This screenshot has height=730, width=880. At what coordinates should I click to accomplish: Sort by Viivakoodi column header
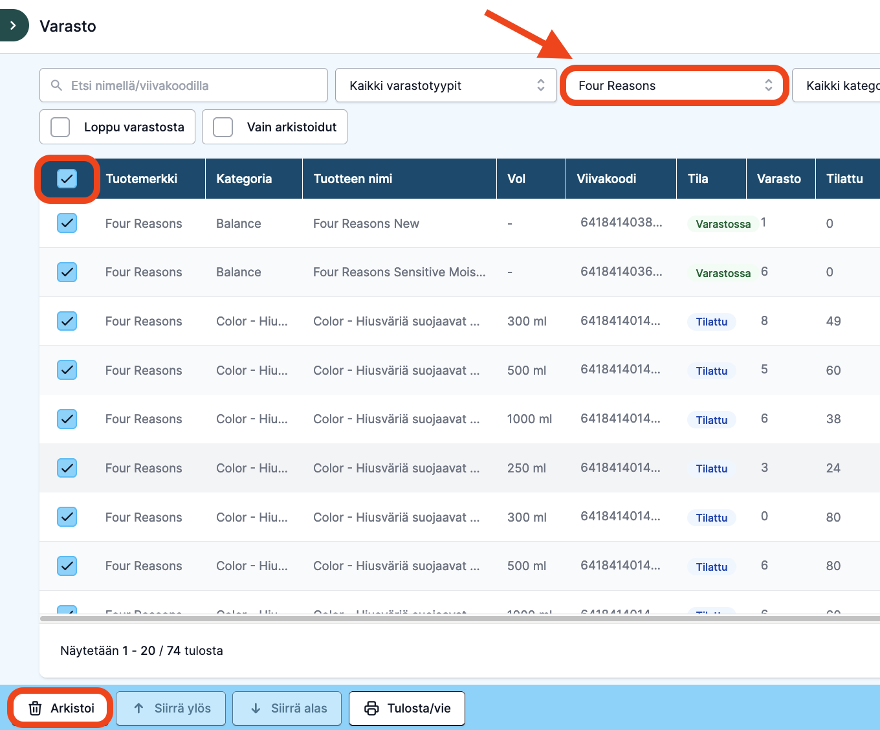(x=606, y=179)
